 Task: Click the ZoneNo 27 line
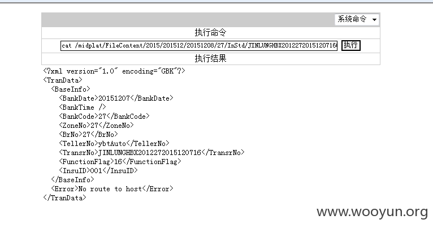pos(96,126)
